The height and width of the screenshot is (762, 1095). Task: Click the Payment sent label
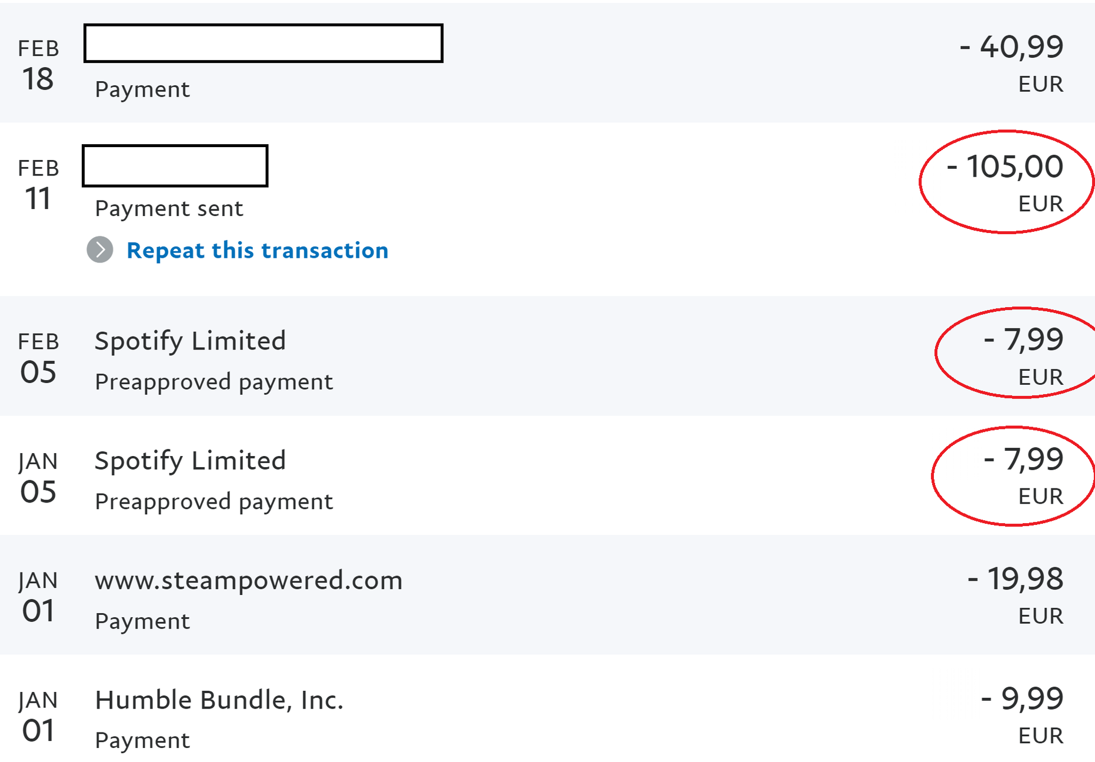click(x=169, y=208)
